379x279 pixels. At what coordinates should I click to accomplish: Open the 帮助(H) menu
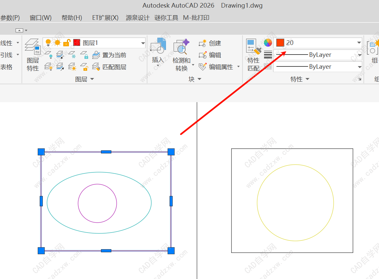coord(72,18)
